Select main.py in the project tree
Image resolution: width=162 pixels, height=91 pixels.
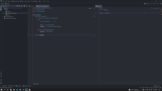tap(9, 12)
